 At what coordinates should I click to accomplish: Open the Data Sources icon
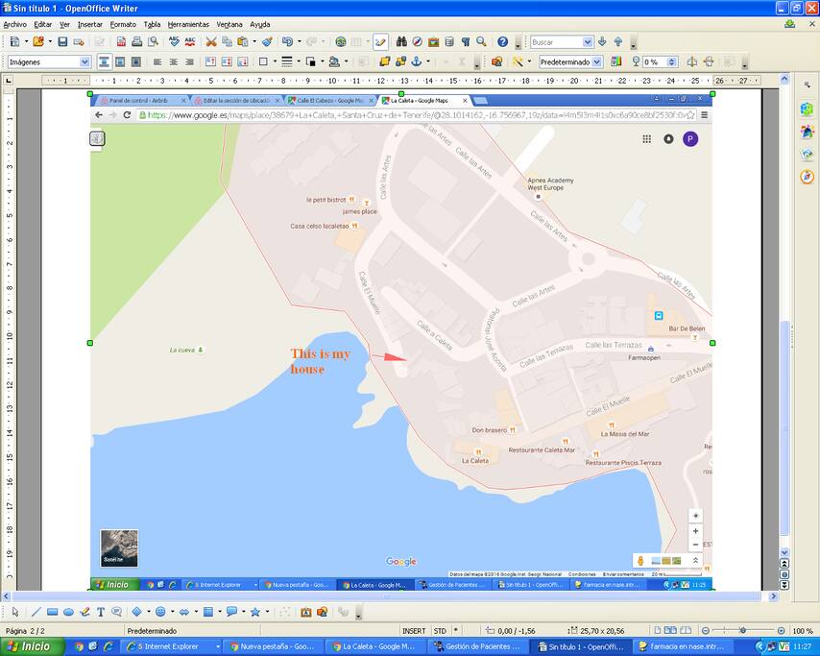449,42
